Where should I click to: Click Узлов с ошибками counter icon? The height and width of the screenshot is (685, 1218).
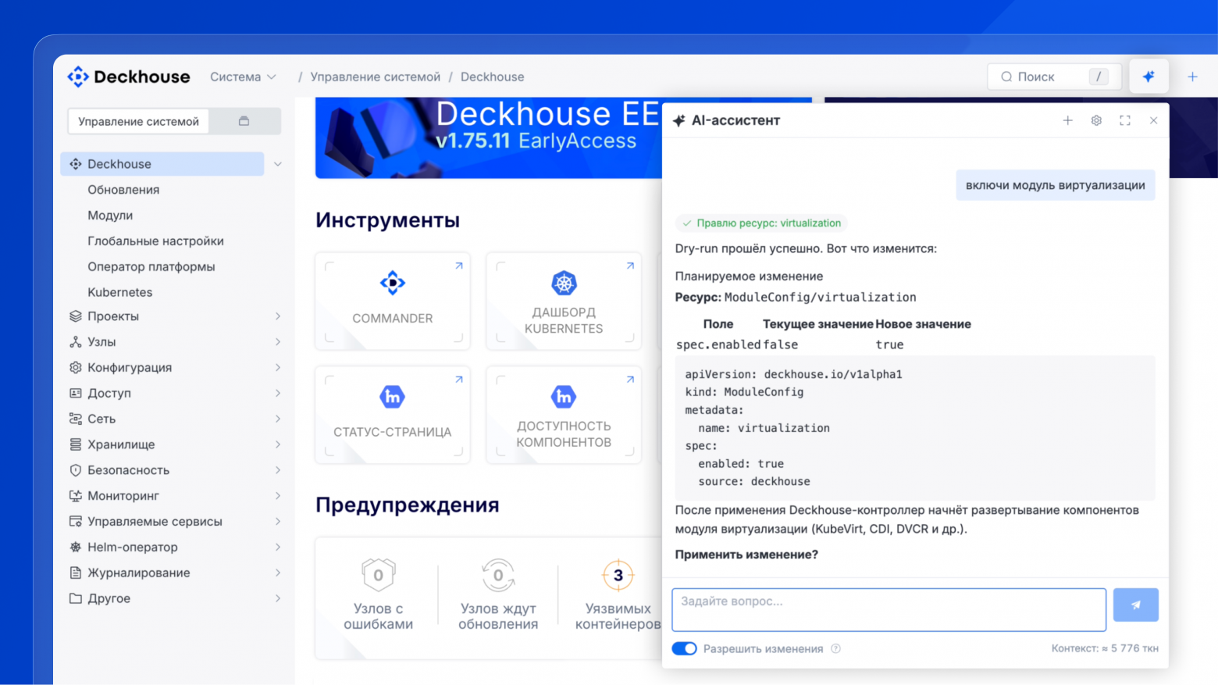pyautogui.click(x=379, y=576)
